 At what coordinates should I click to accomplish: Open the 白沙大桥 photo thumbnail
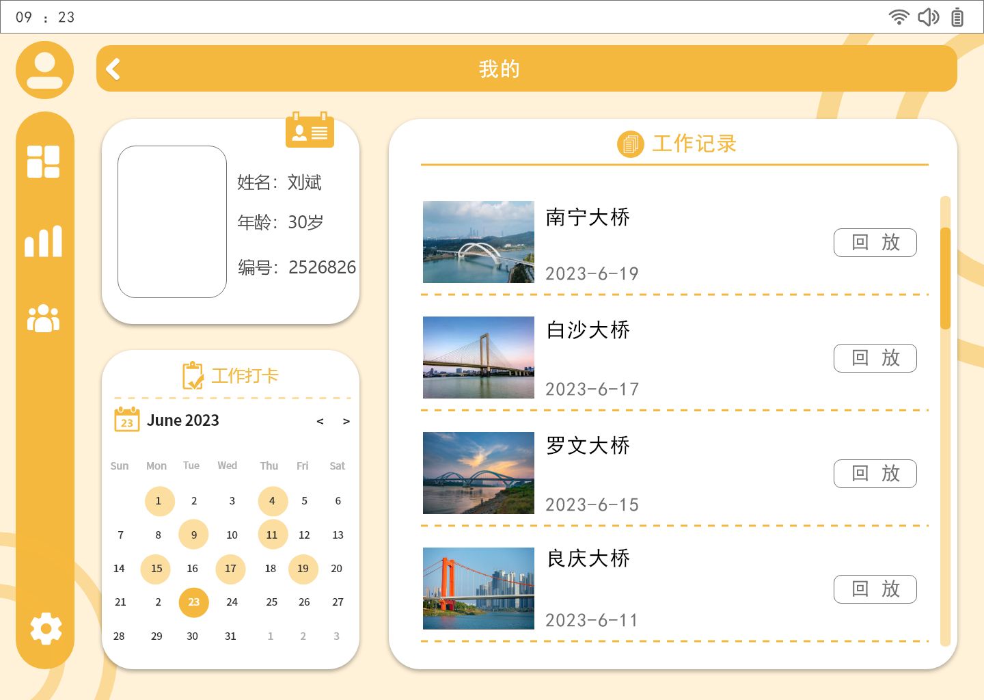point(478,358)
